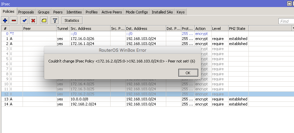Sort by the Level column header
Viewport: 294px width, 133px height.
tap(220, 29)
